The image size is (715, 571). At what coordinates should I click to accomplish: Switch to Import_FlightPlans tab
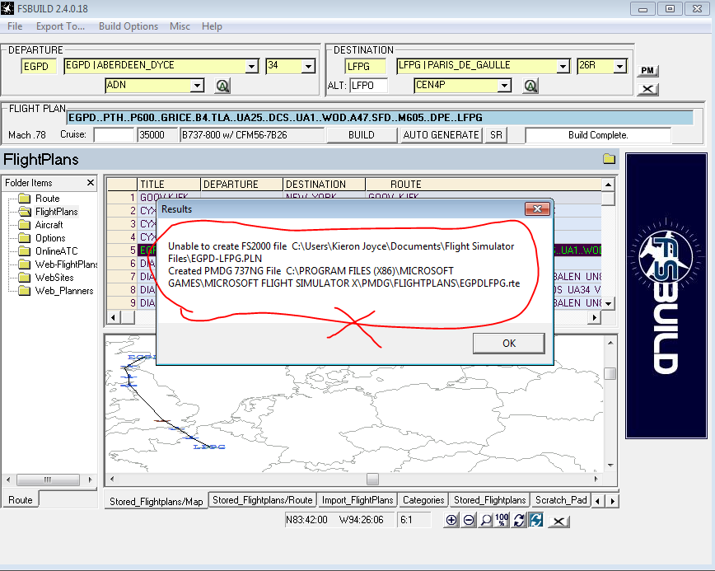(357, 500)
